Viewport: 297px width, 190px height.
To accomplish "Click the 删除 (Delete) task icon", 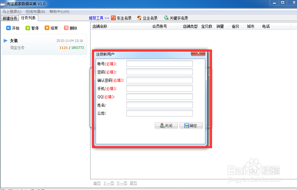I will point(71,28).
